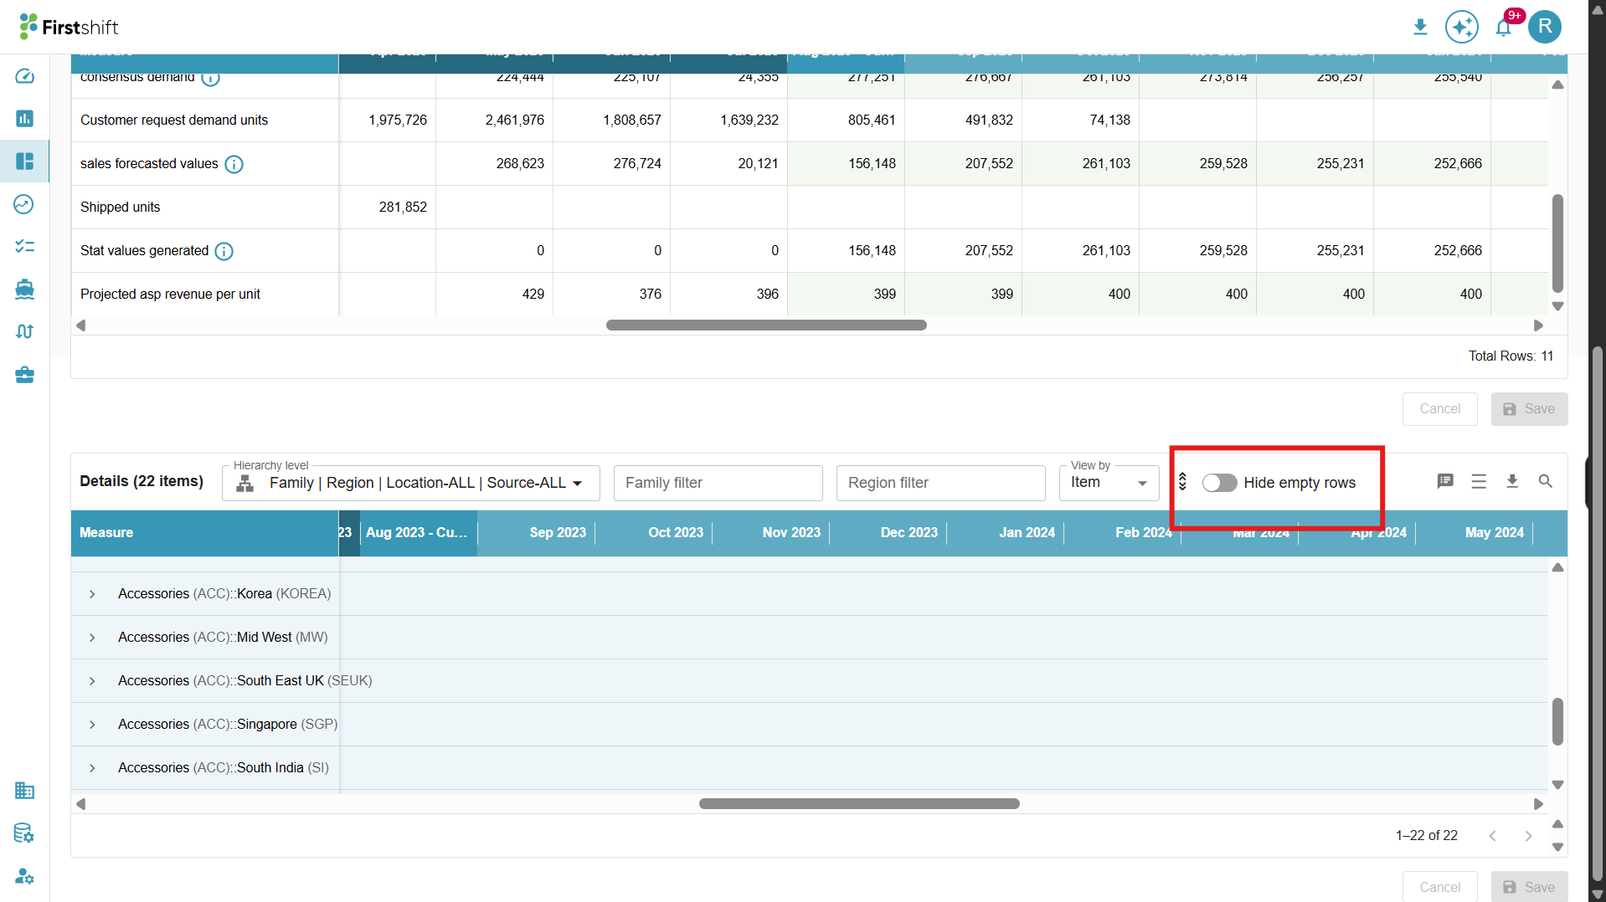Expand the Accessories Singapore row

(92, 725)
